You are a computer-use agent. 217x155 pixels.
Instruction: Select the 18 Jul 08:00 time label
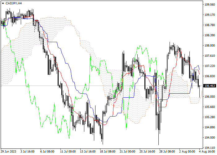[x=108, y=151]
